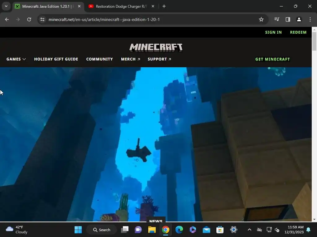Image resolution: width=317 pixels, height=237 pixels.
Task: Close the Minecraft Java Edition tab
Action: click(79, 6)
